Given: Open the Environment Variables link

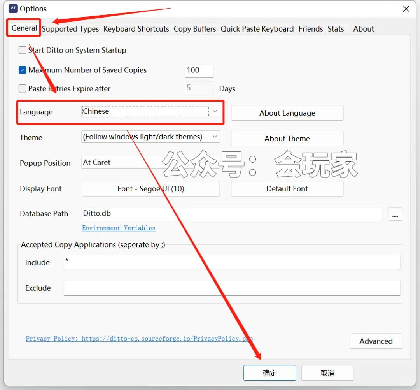Looking at the screenshot, I should click(119, 228).
